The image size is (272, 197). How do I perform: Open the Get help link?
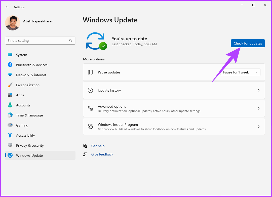pyautogui.click(x=98, y=146)
